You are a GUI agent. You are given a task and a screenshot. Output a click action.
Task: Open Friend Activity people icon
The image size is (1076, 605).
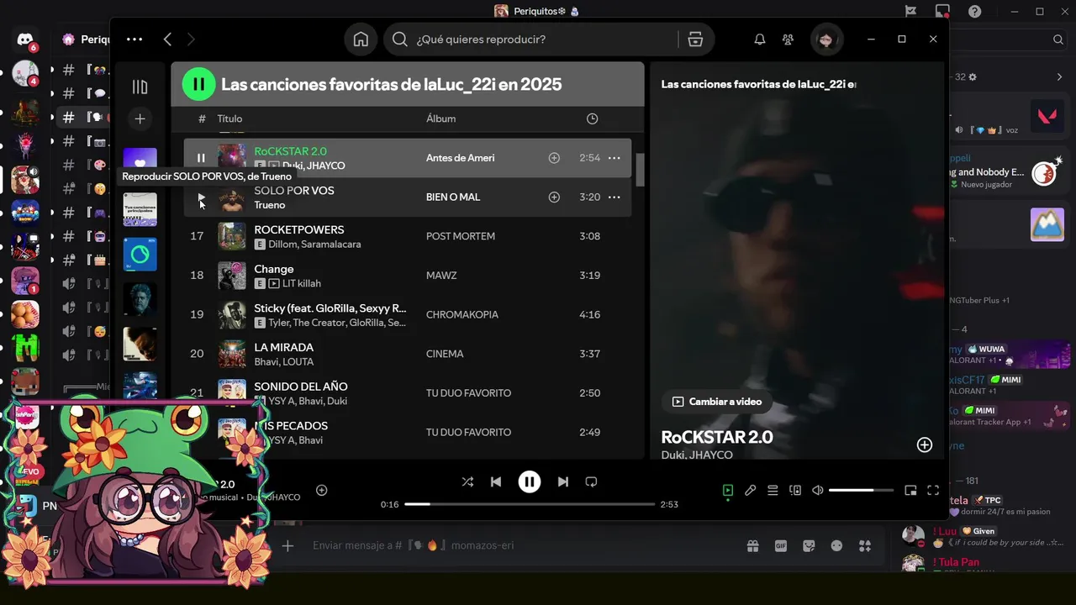pos(788,39)
